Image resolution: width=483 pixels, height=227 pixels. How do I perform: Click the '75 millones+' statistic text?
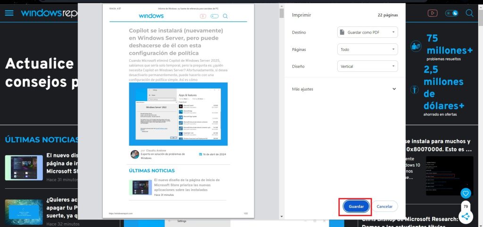click(x=450, y=44)
